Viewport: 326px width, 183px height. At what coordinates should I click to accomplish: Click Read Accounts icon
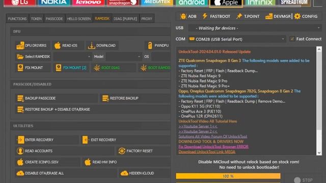(x=20, y=151)
